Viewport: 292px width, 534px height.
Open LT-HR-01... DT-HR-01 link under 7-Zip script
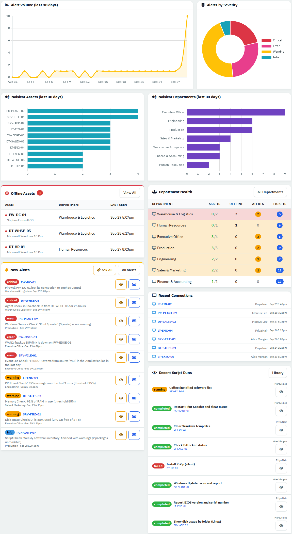172,468
